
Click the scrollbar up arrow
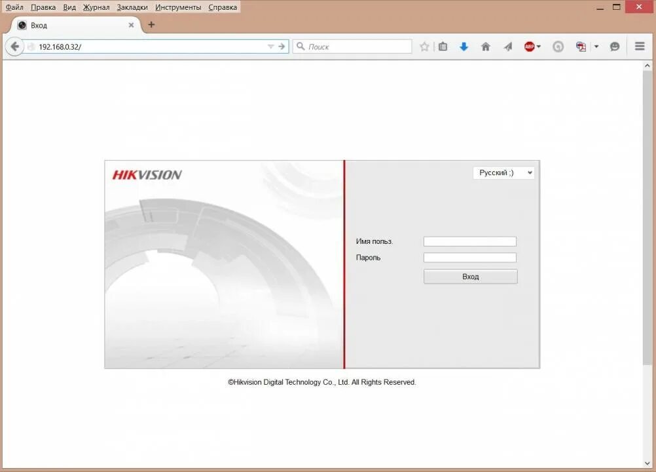(647, 66)
